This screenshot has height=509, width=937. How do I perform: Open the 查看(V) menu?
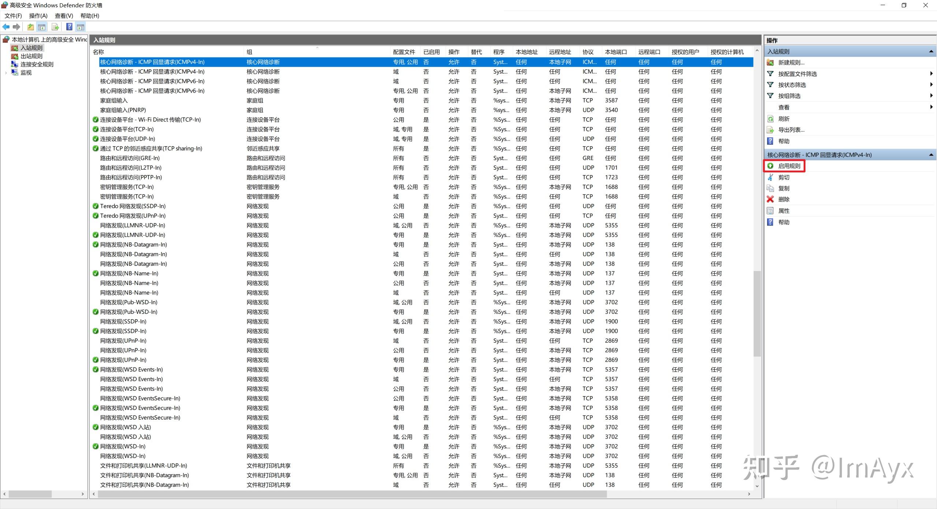pyautogui.click(x=64, y=16)
